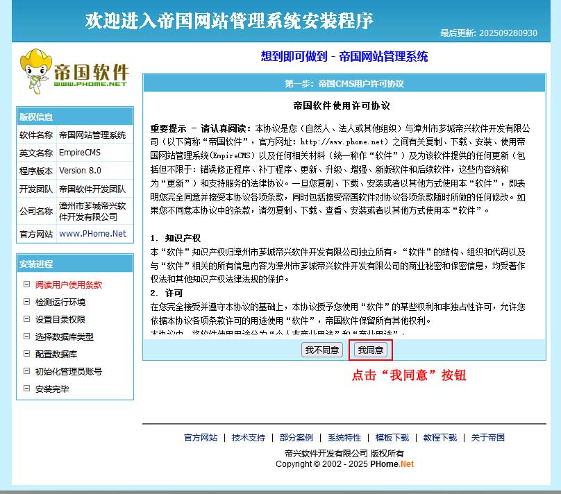This screenshot has height=494, width=561.
Task: Click the box icon beside 配置数据库
Action: [x=26, y=354]
